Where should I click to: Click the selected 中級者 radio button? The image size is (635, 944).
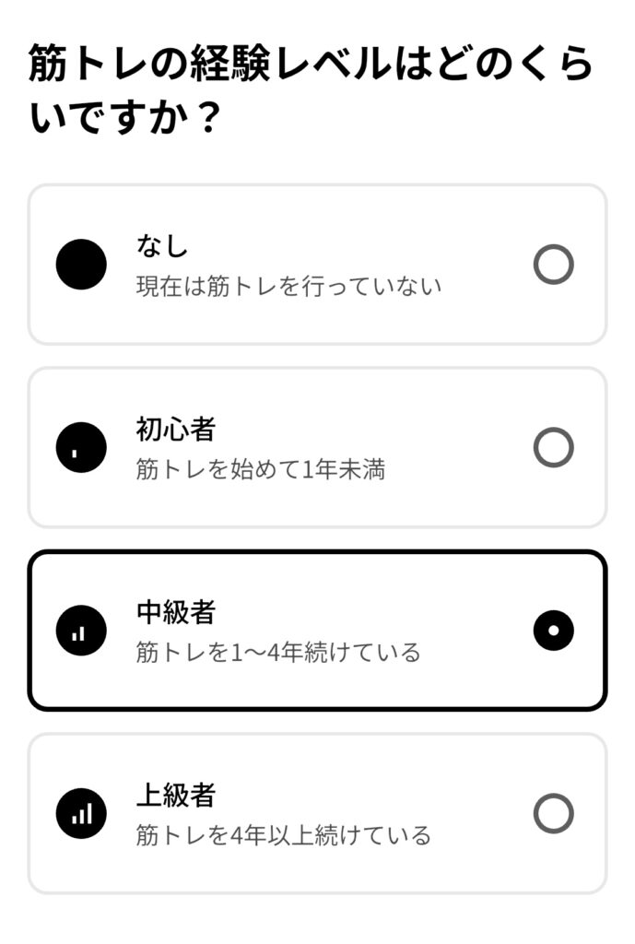(x=553, y=631)
